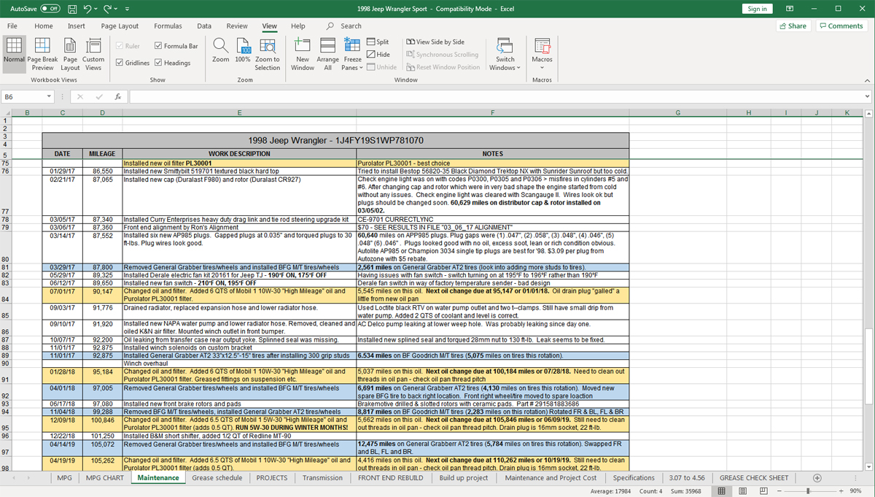Viewport: 875px width, 497px height.
Task: Open a New Window
Action: (303, 47)
